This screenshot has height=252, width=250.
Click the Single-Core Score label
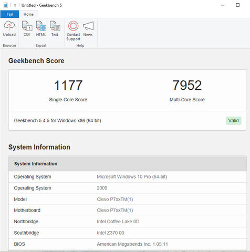pyautogui.click(x=68, y=100)
